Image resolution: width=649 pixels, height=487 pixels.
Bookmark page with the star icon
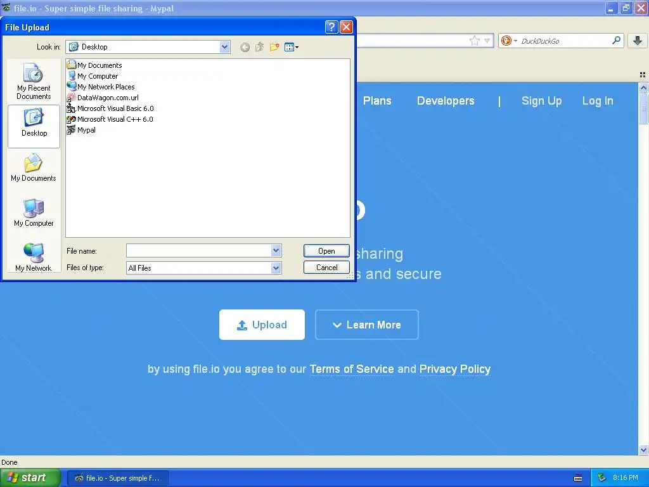(475, 41)
